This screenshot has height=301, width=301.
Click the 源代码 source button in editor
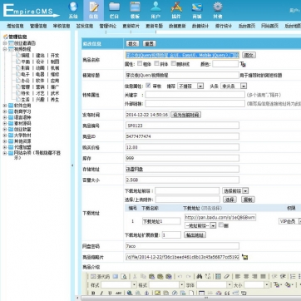100,276
